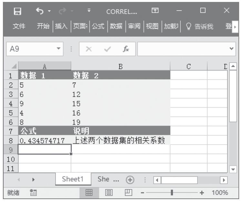Open the Ribbon Display Options icon

(x=155, y=11)
